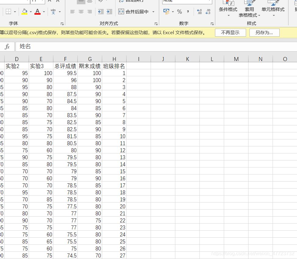Click cell labeled 班级排名
297x259 pixels.
pyautogui.click(x=114, y=66)
